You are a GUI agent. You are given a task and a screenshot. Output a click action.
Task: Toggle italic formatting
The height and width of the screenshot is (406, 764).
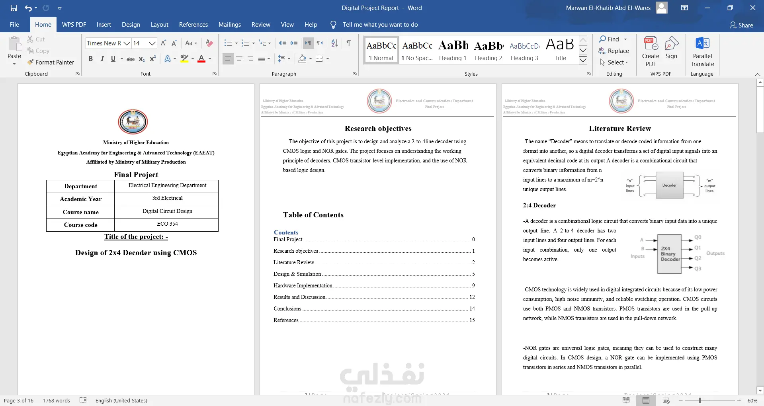click(102, 59)
